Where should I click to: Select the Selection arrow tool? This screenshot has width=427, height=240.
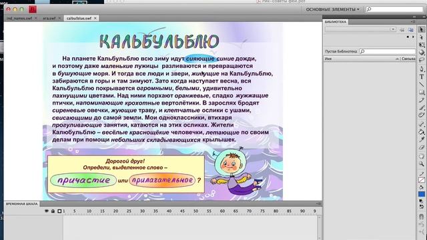tap(421, 29)
